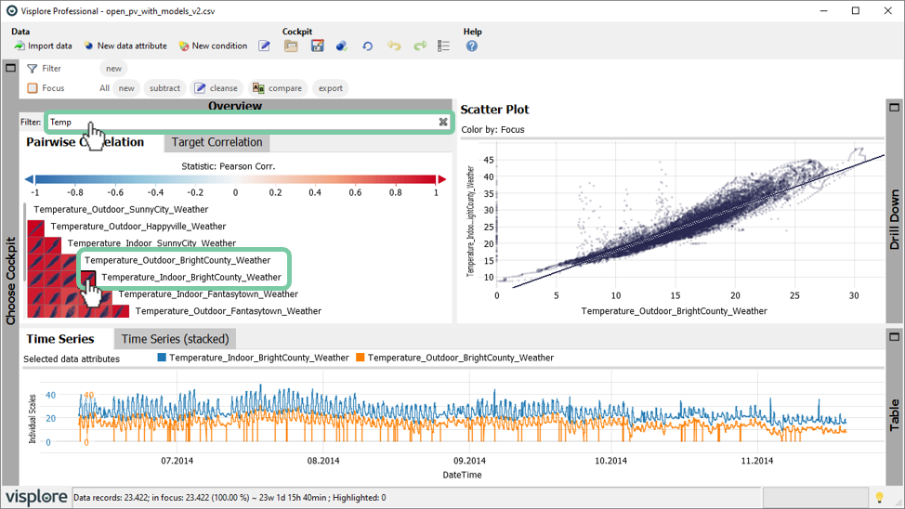This screenshot has height=509, width=905.
Task: Reset cockpit with the blue circular arrow
Action: coord(368,46)
